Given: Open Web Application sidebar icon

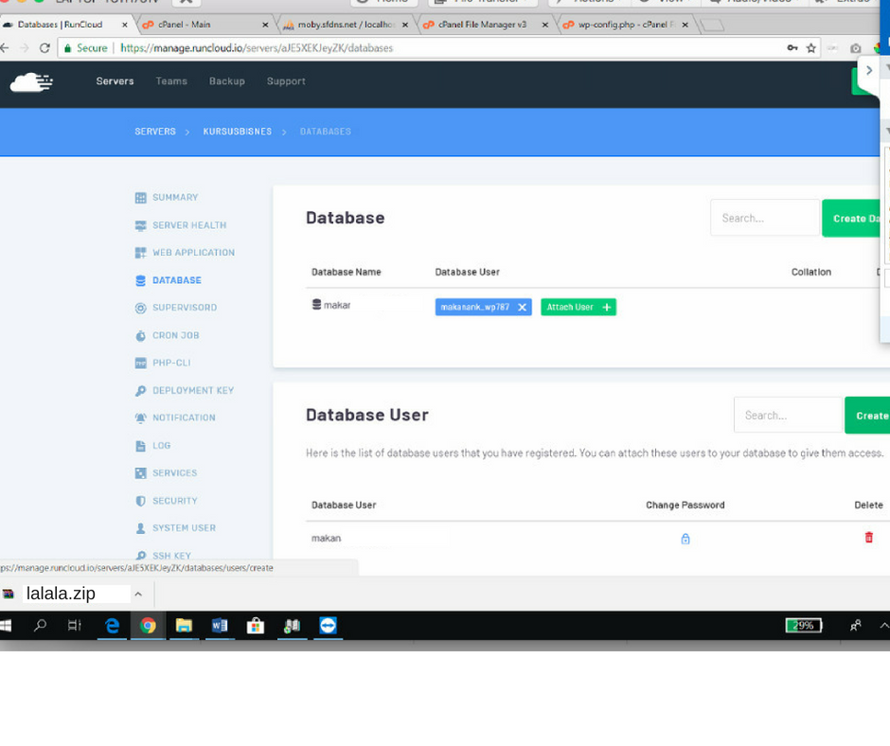Looking at the screenshot, I should [x=140, y=253].
